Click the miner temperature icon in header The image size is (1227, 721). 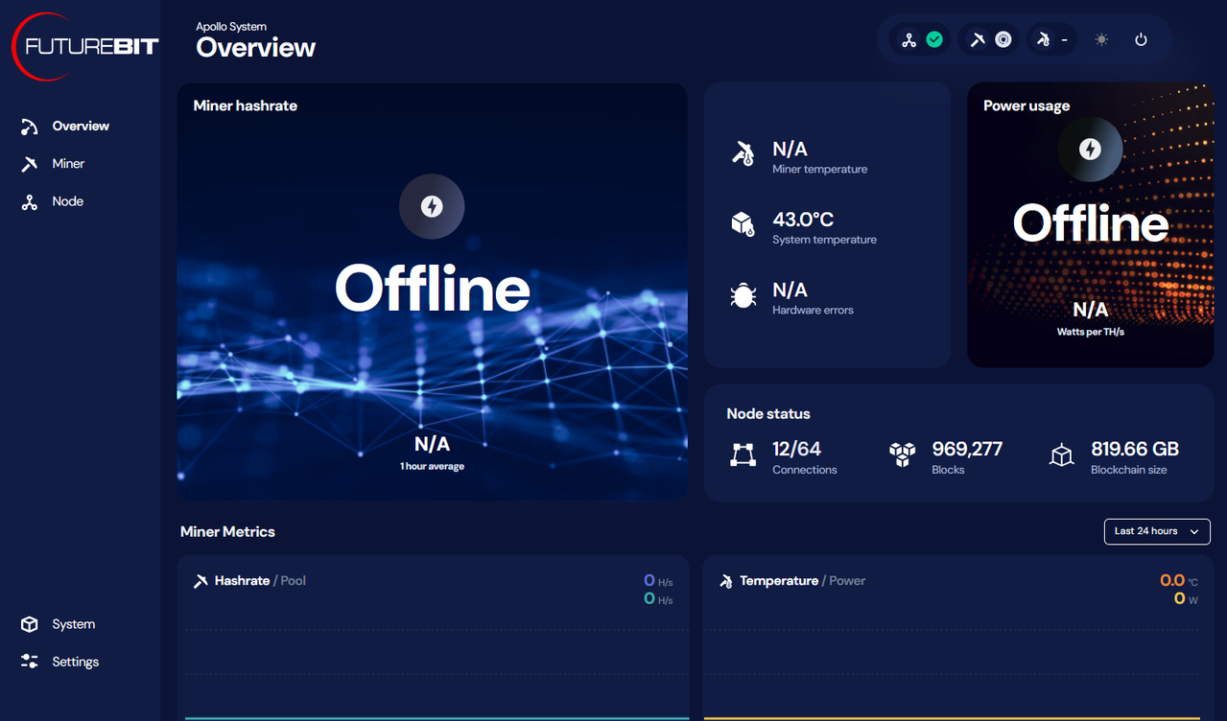pos(1044,40)
